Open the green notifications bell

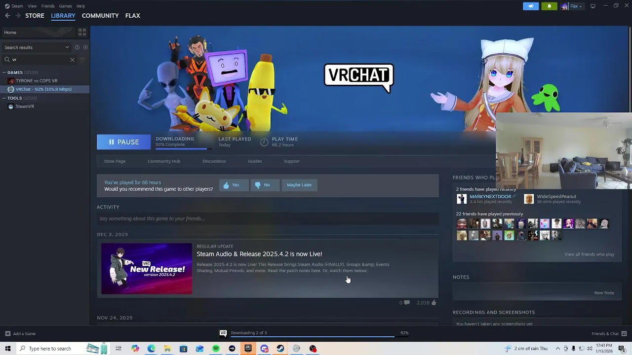pos(549,6)
